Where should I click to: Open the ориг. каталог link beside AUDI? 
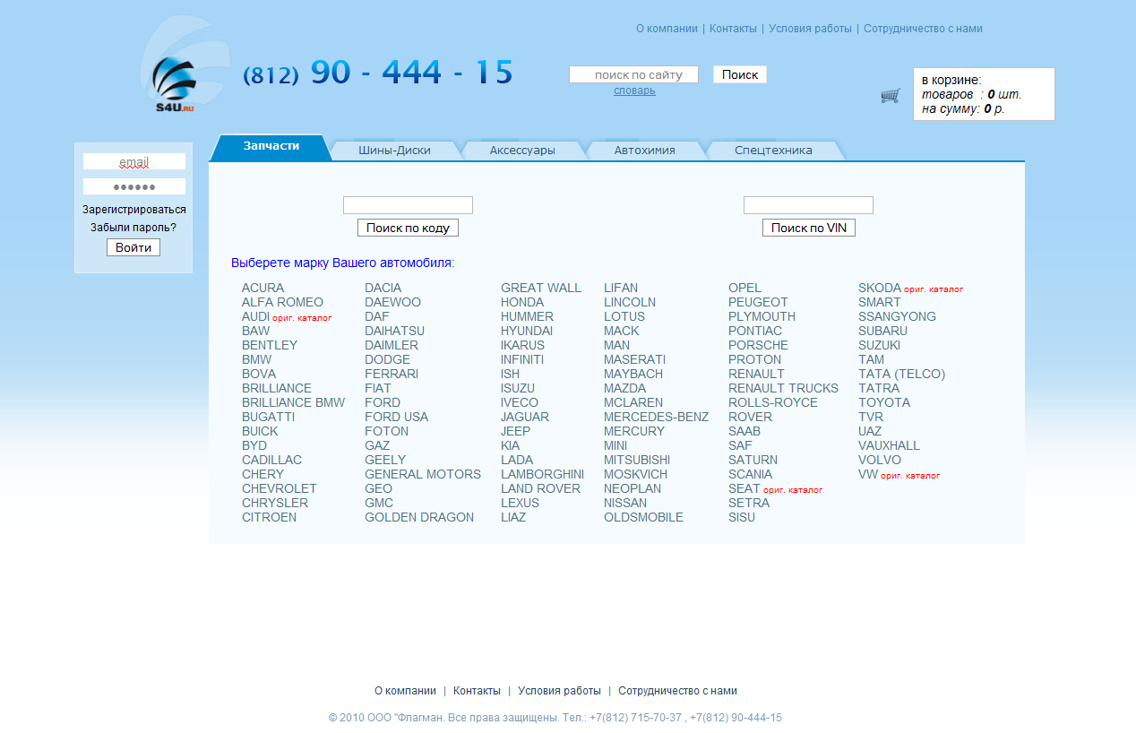302,318
